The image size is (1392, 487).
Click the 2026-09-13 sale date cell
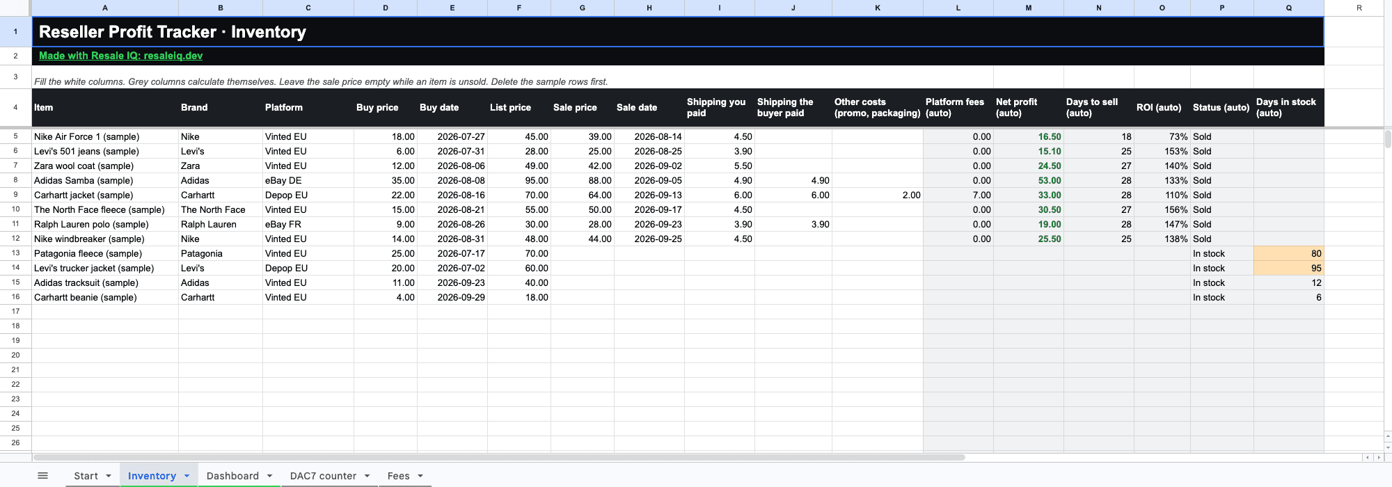[x=649, y=195]
